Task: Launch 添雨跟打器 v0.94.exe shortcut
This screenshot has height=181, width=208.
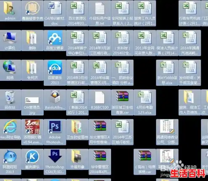Action: [x=32, y=132]
